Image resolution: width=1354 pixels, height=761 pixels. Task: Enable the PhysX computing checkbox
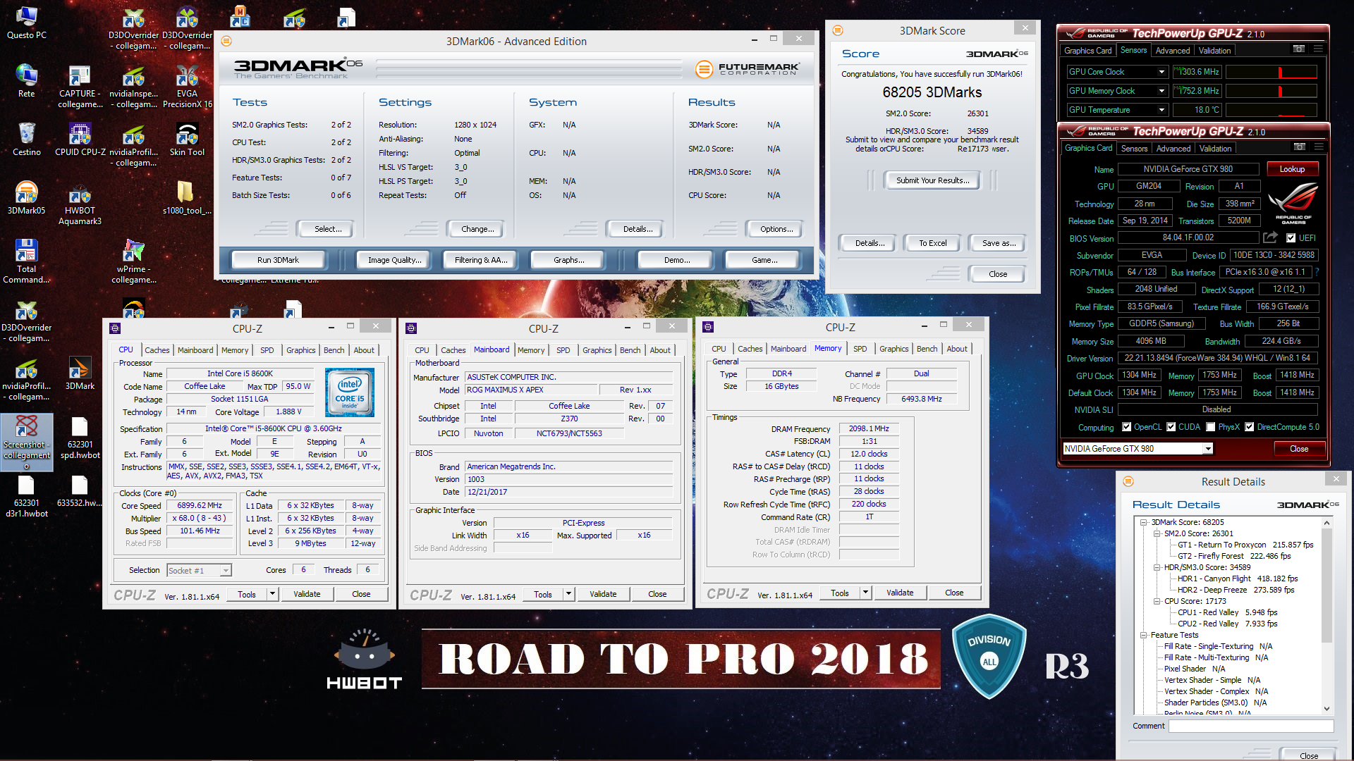[x=1211, y=427]
